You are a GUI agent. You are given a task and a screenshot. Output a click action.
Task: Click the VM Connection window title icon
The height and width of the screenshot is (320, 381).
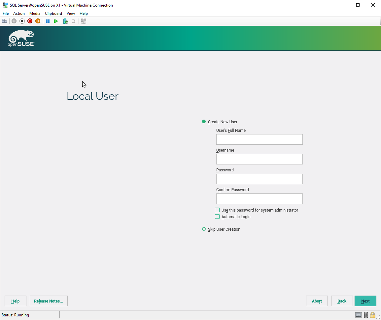click(x=5, y=5)
